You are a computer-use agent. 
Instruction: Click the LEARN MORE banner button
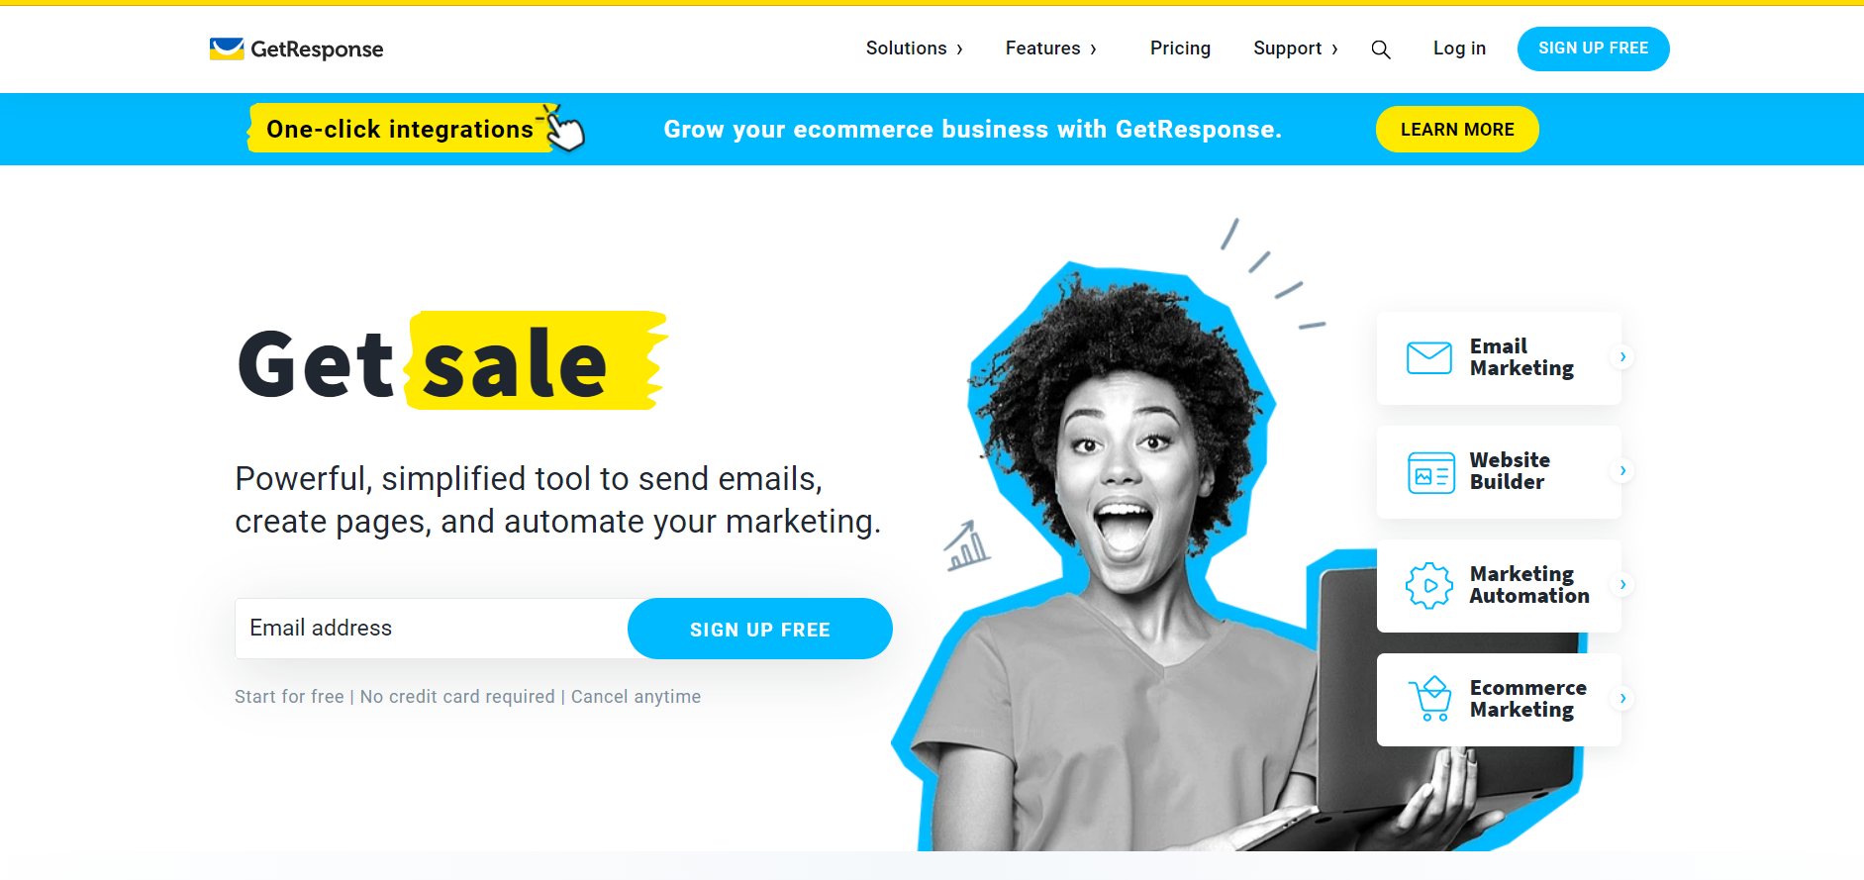pyautogui.click(x=1457, y=130)
